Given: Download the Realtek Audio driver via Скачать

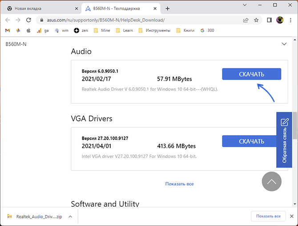Looking at the screenshot, I should point(251,74).
